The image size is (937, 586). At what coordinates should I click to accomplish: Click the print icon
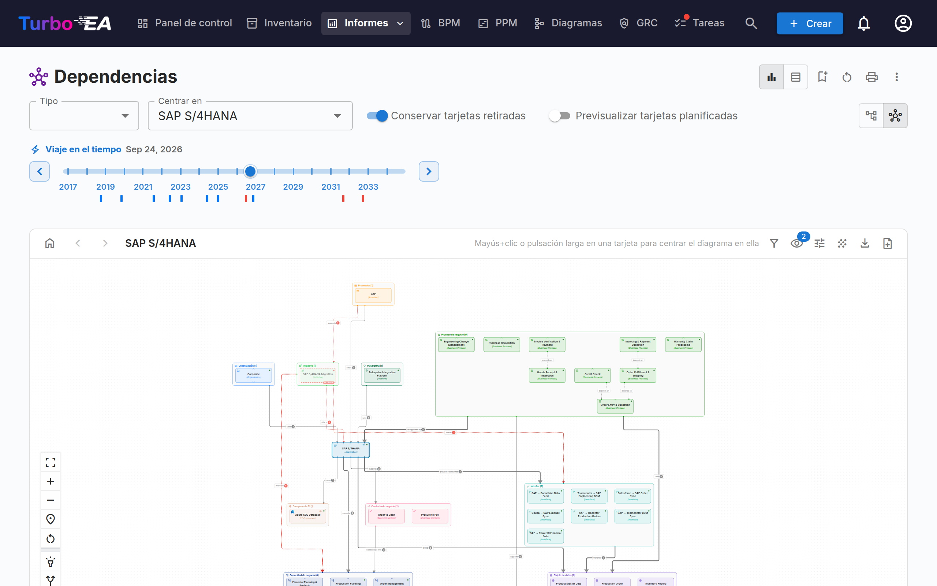871,77
